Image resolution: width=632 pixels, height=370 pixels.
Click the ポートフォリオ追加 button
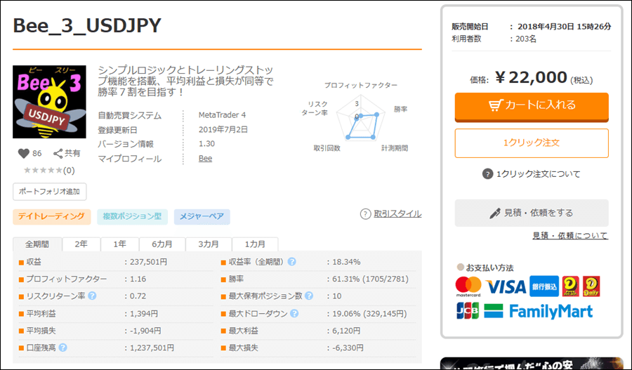(49, 191)
